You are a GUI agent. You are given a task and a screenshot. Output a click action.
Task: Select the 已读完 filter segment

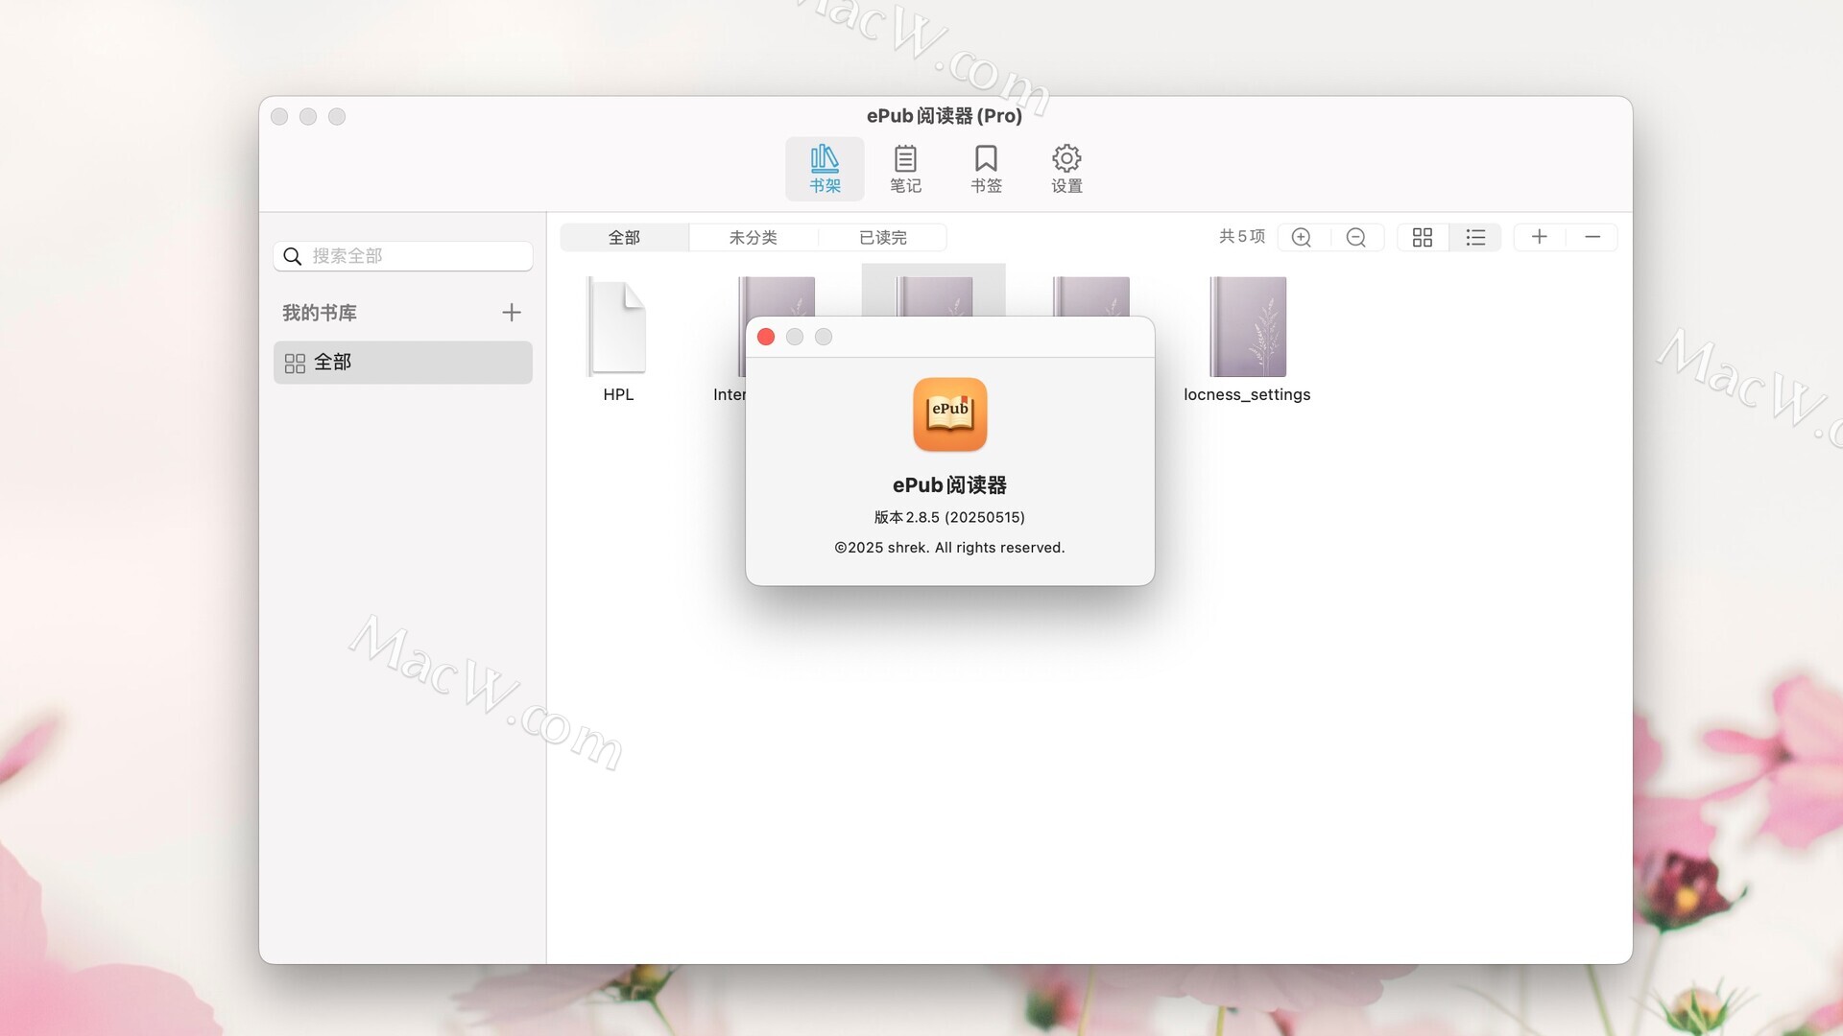(883, 237)
